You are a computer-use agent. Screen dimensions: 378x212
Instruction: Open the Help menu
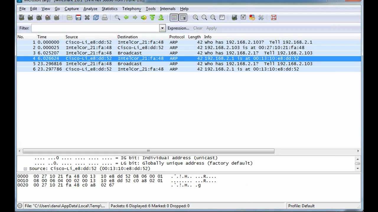coord(184,9)
